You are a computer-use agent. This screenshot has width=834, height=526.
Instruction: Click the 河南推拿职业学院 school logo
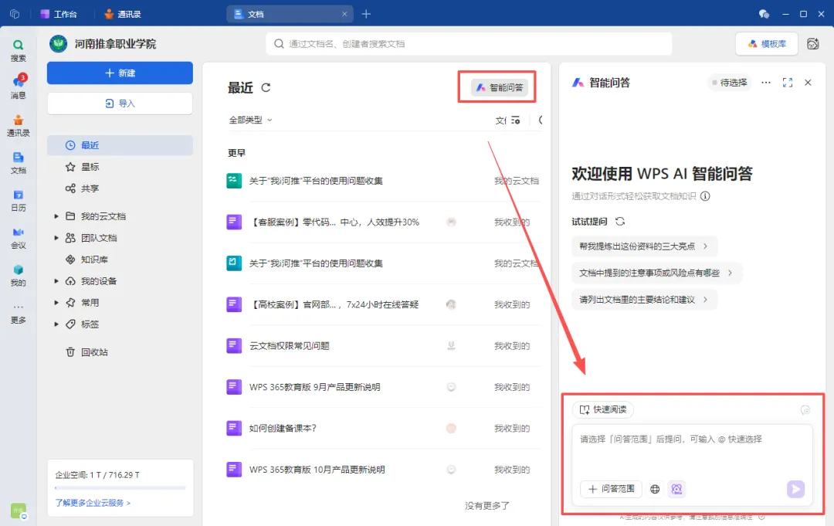pyautogui.click(x=59, y=43)
